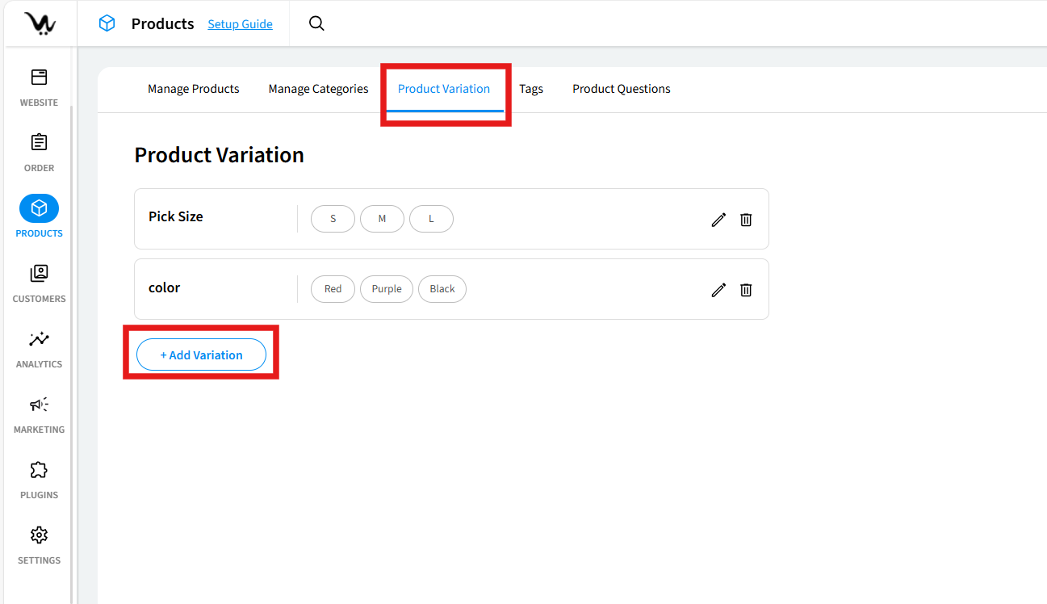Click the Purple color option chip
The image size is (1047, 604).
[387, 289]
